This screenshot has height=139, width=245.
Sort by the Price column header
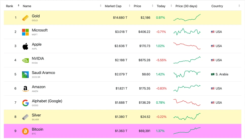pyautogui.click(x=137, y=6)
